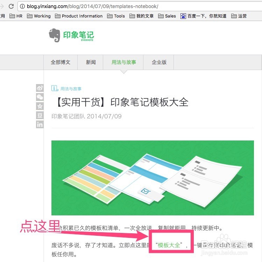Share the article to Douban
This screenshot has height=262, width=262.
pos(40,115)
